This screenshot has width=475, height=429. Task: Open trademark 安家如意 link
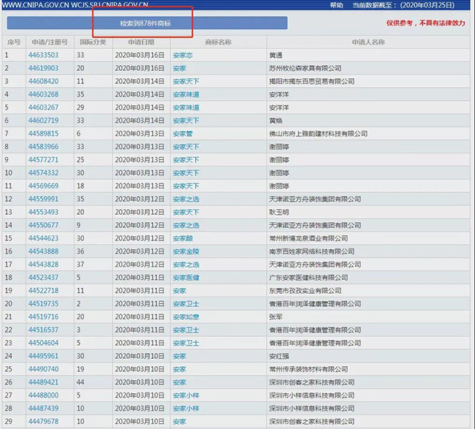click(186, 317)
